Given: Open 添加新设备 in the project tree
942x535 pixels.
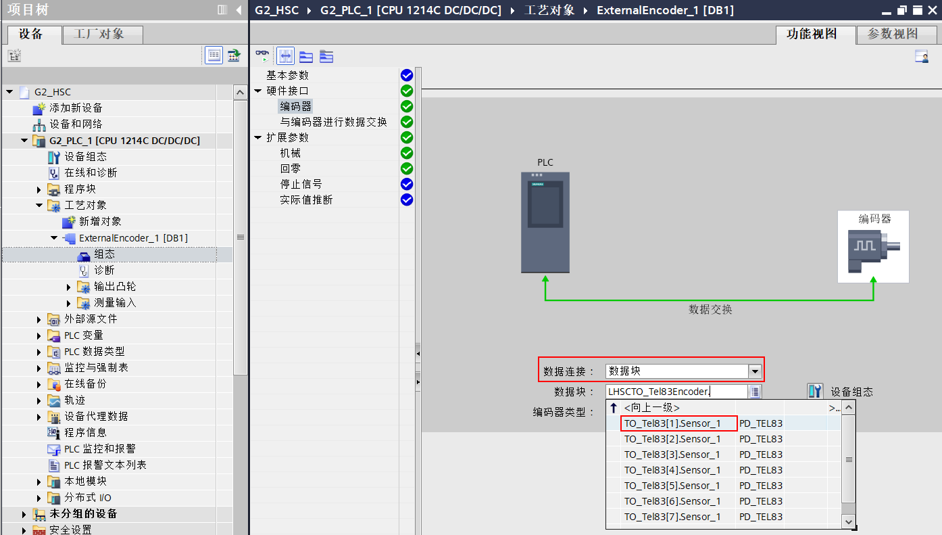Looking at the screenshot, I should [75, 108].
